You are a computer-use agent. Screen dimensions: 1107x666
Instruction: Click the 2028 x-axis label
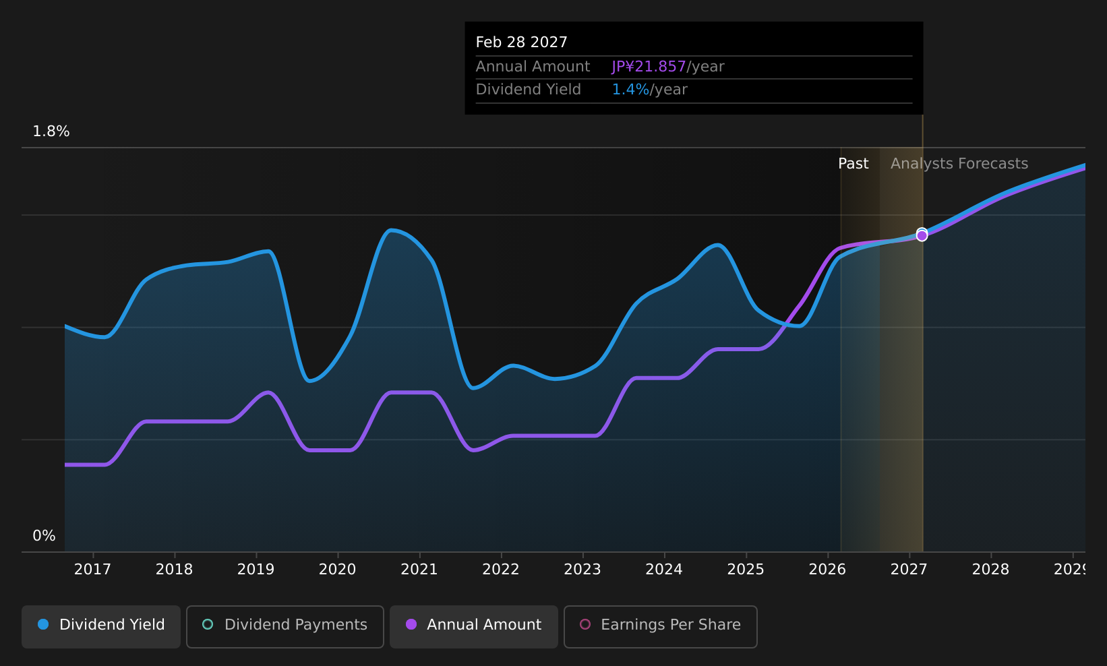click(990, 570)
